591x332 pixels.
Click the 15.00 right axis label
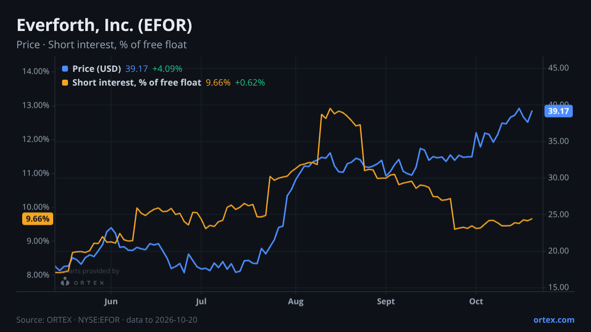tap(558, 287)
